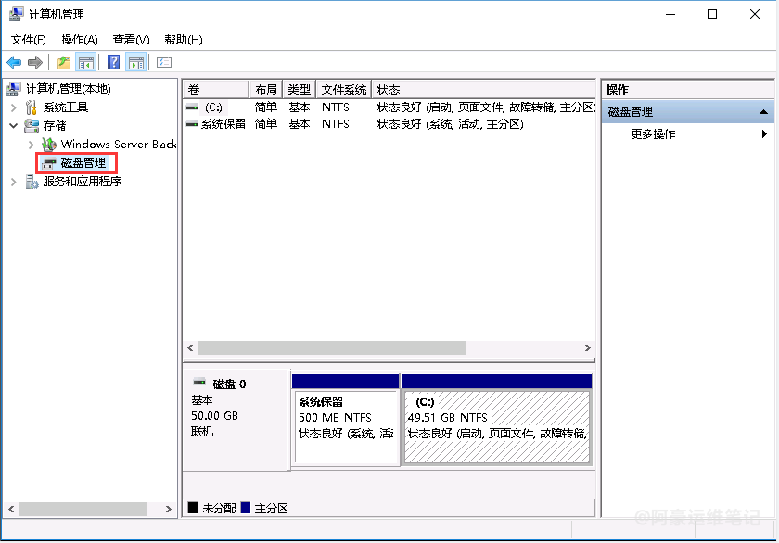Expand the 系统工具 tree node
The height and width of the screenshot is (543, 779).
[x=14, y=107]
